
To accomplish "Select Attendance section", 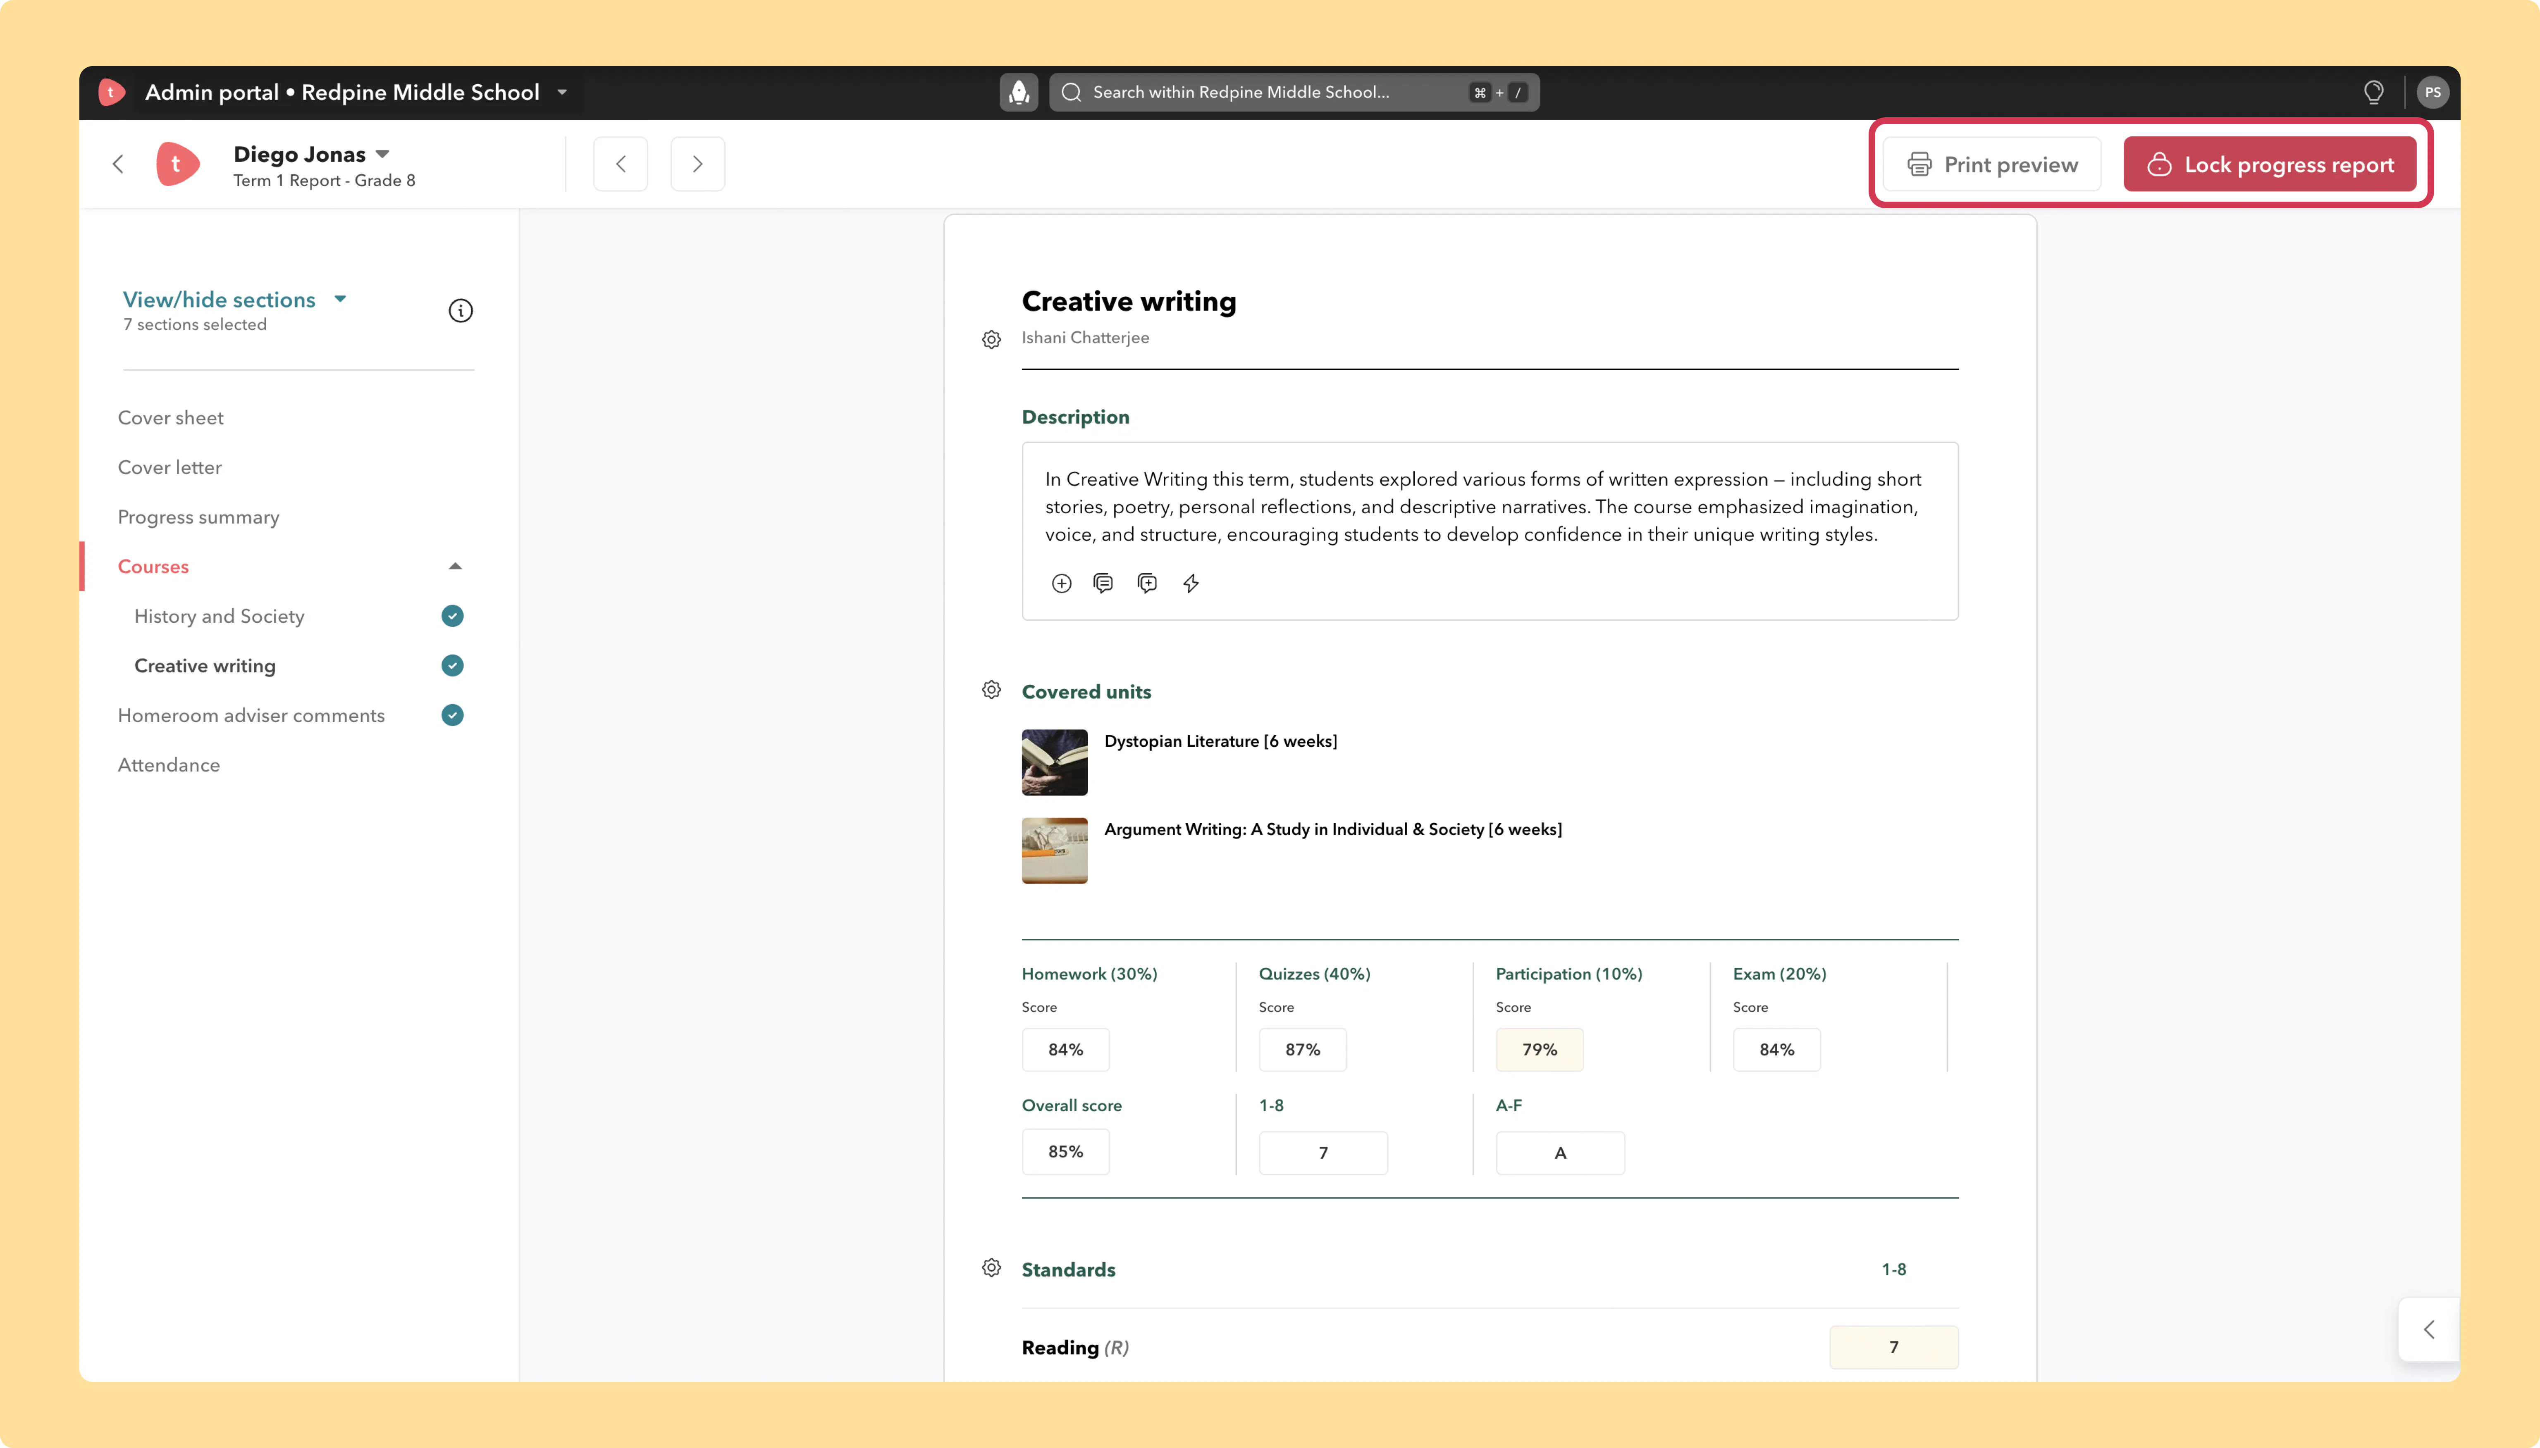I will (168, 766).
